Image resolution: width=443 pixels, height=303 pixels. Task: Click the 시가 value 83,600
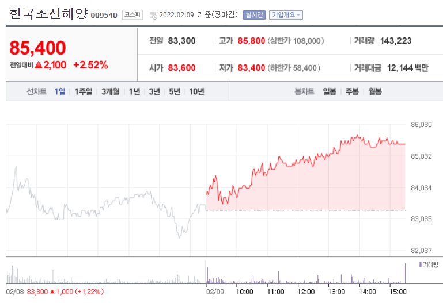[x=181, y=68]
